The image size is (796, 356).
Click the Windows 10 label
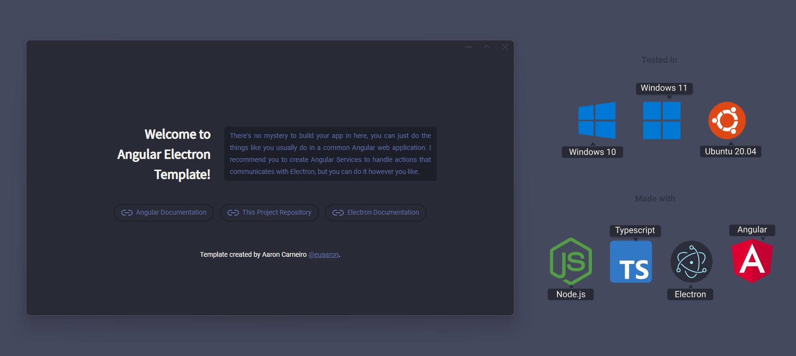tap(592, 152)
